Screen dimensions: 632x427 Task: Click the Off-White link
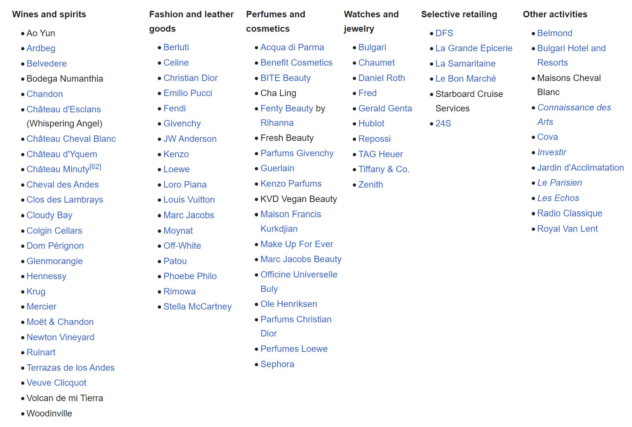182,246
